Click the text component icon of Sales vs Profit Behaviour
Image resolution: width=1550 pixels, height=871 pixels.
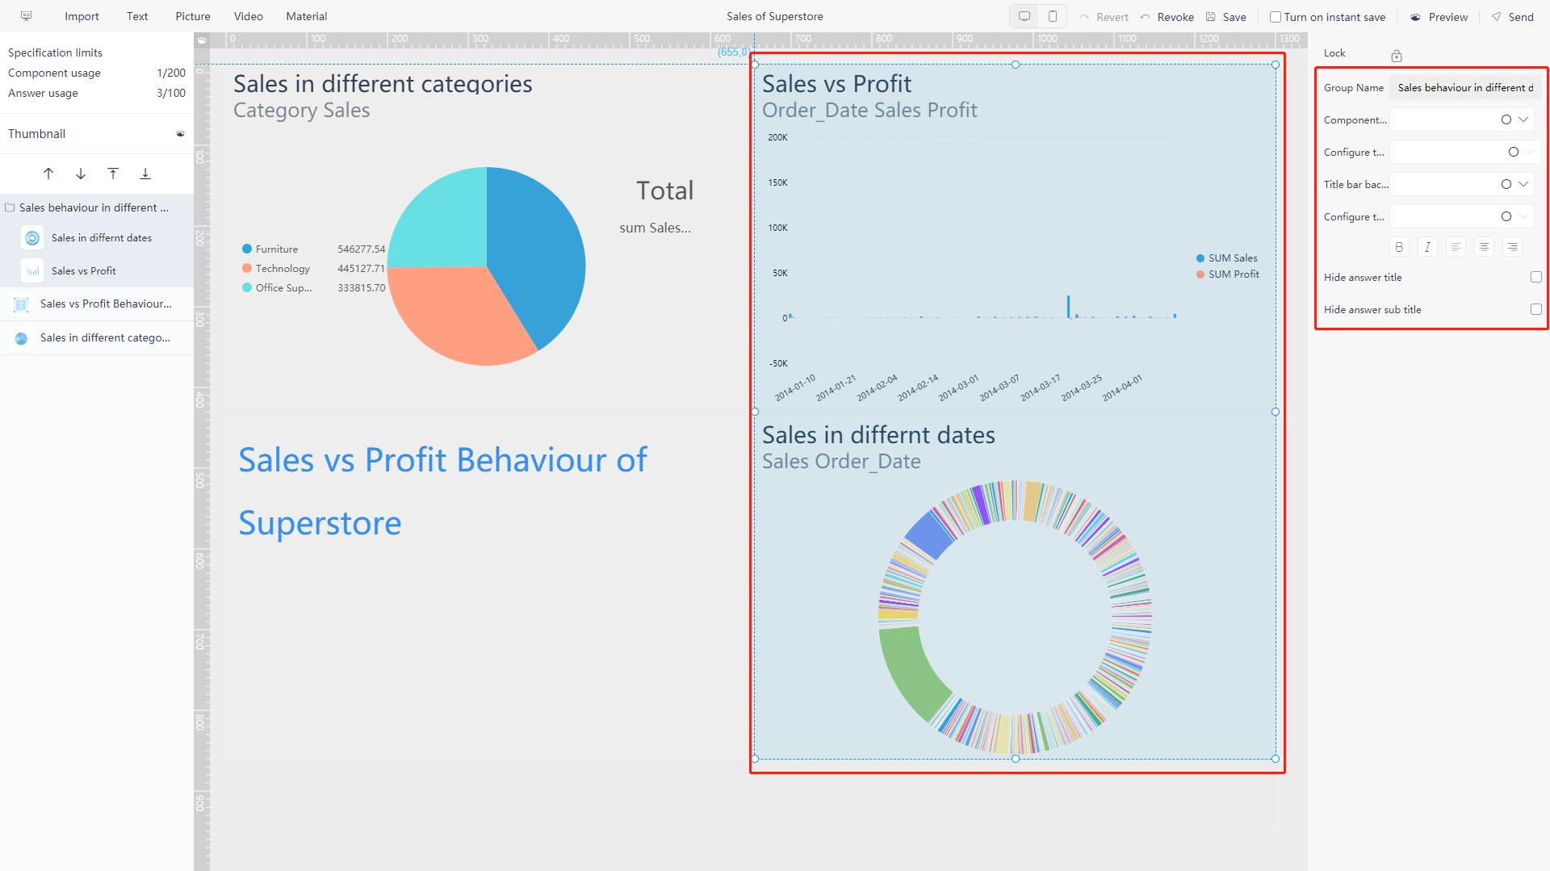(22, 304)
